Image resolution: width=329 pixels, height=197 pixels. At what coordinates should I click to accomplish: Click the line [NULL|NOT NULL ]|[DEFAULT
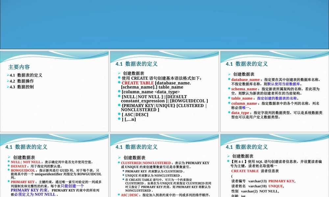click(154, 97)
